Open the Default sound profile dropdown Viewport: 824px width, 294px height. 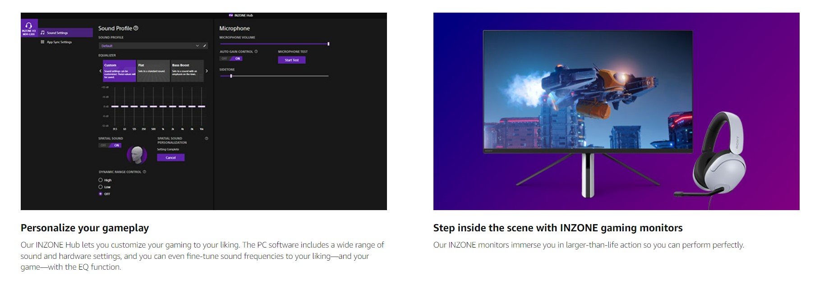(149, 46)
